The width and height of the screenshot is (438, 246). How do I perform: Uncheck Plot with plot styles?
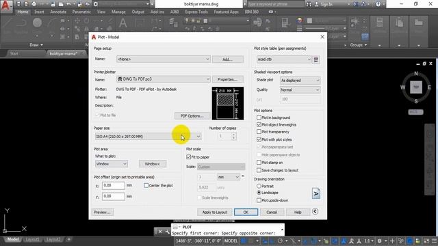(259, 139)
